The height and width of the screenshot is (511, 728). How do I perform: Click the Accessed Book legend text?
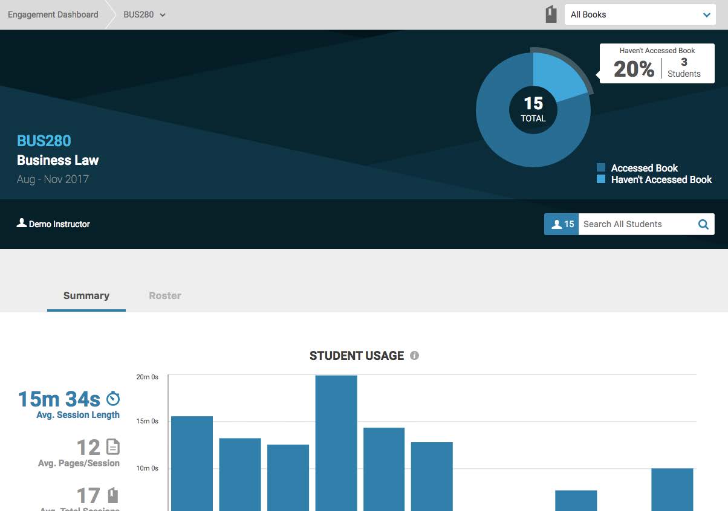click(x=645, y=168)
